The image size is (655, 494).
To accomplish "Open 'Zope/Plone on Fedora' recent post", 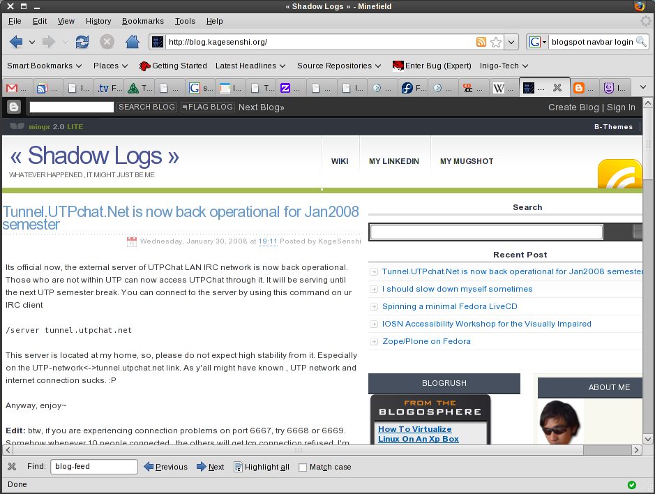I will 426,341.
